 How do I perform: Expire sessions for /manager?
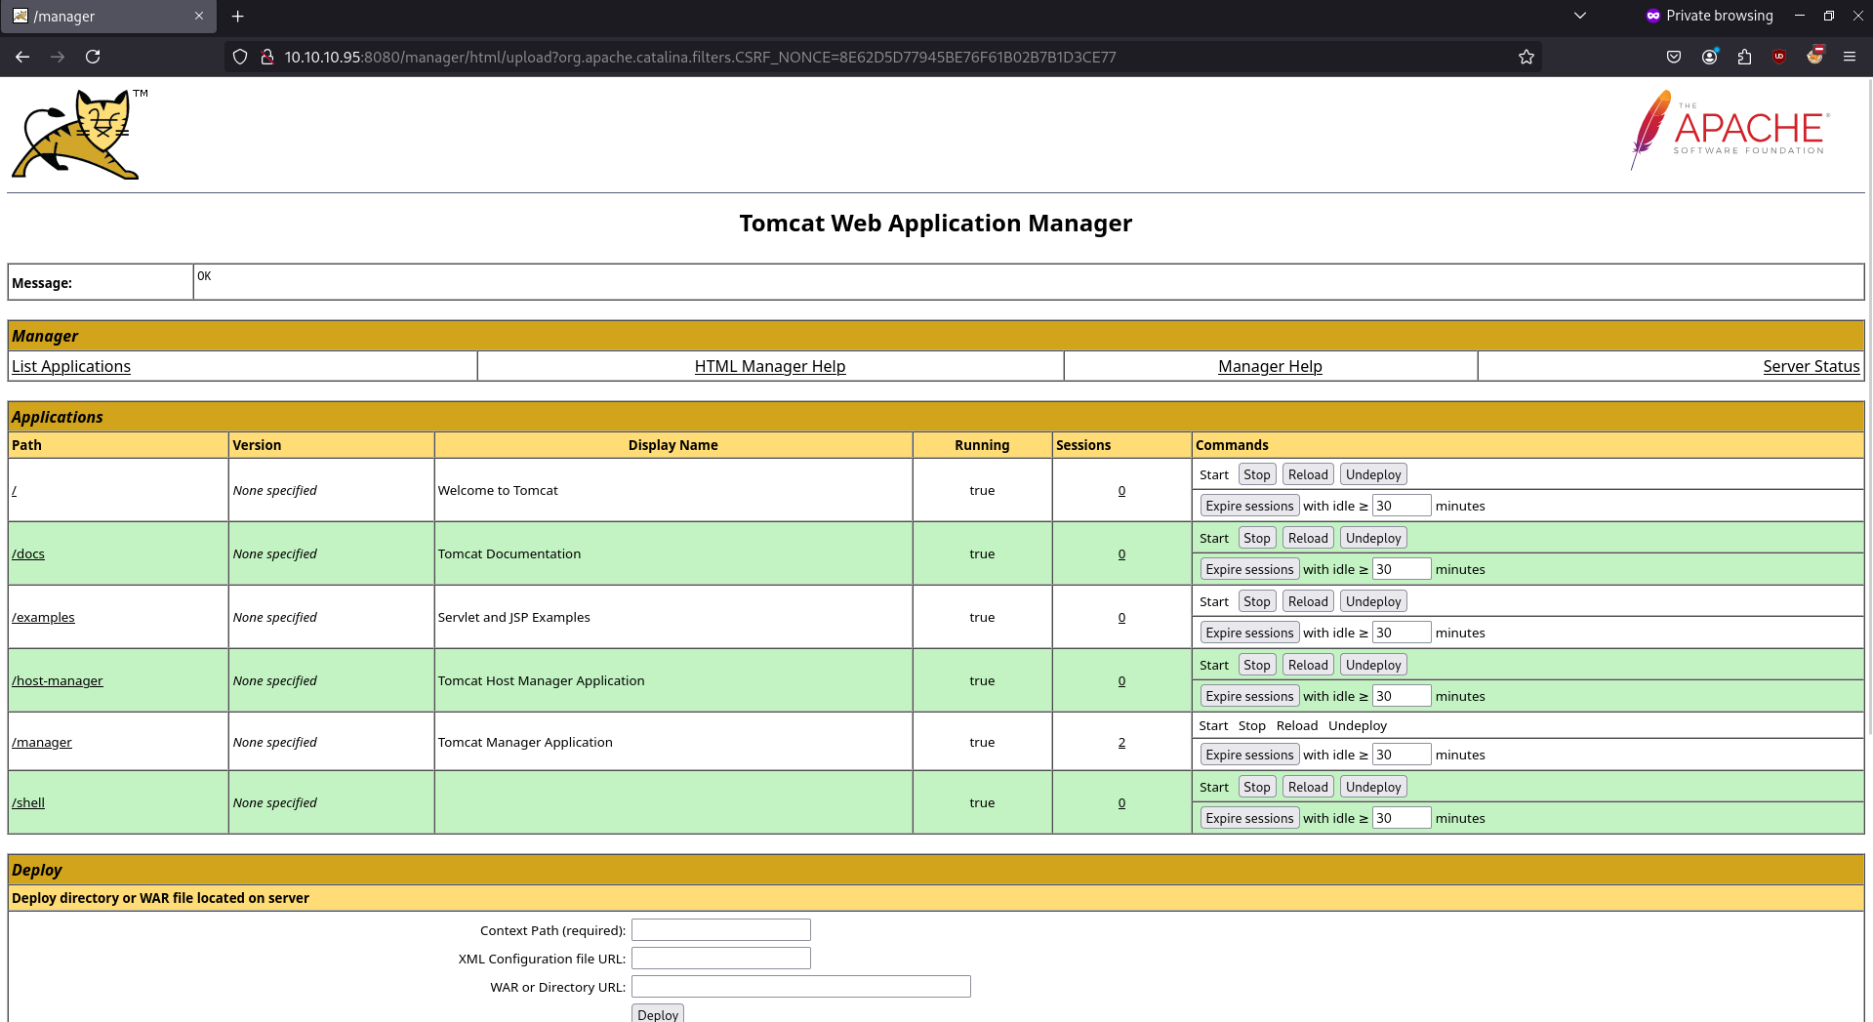tap(1249, 755)
